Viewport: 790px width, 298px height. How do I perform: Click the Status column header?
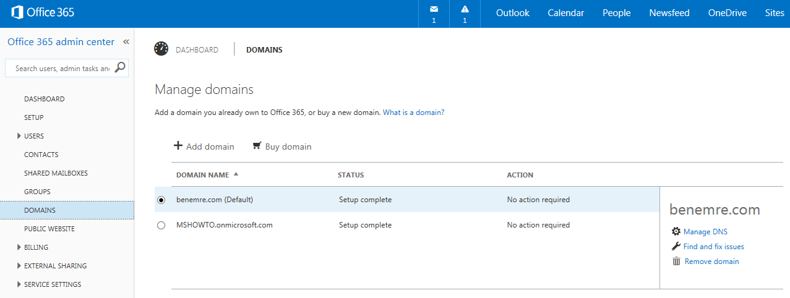[351, 175]
